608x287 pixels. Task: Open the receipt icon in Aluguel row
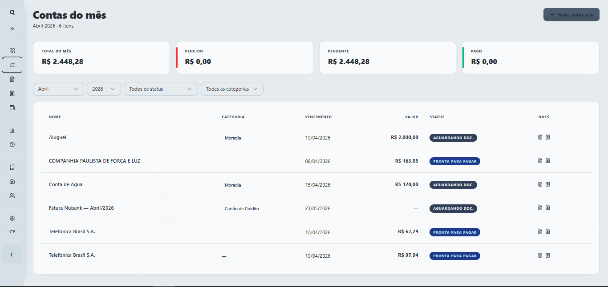[548, 137]
